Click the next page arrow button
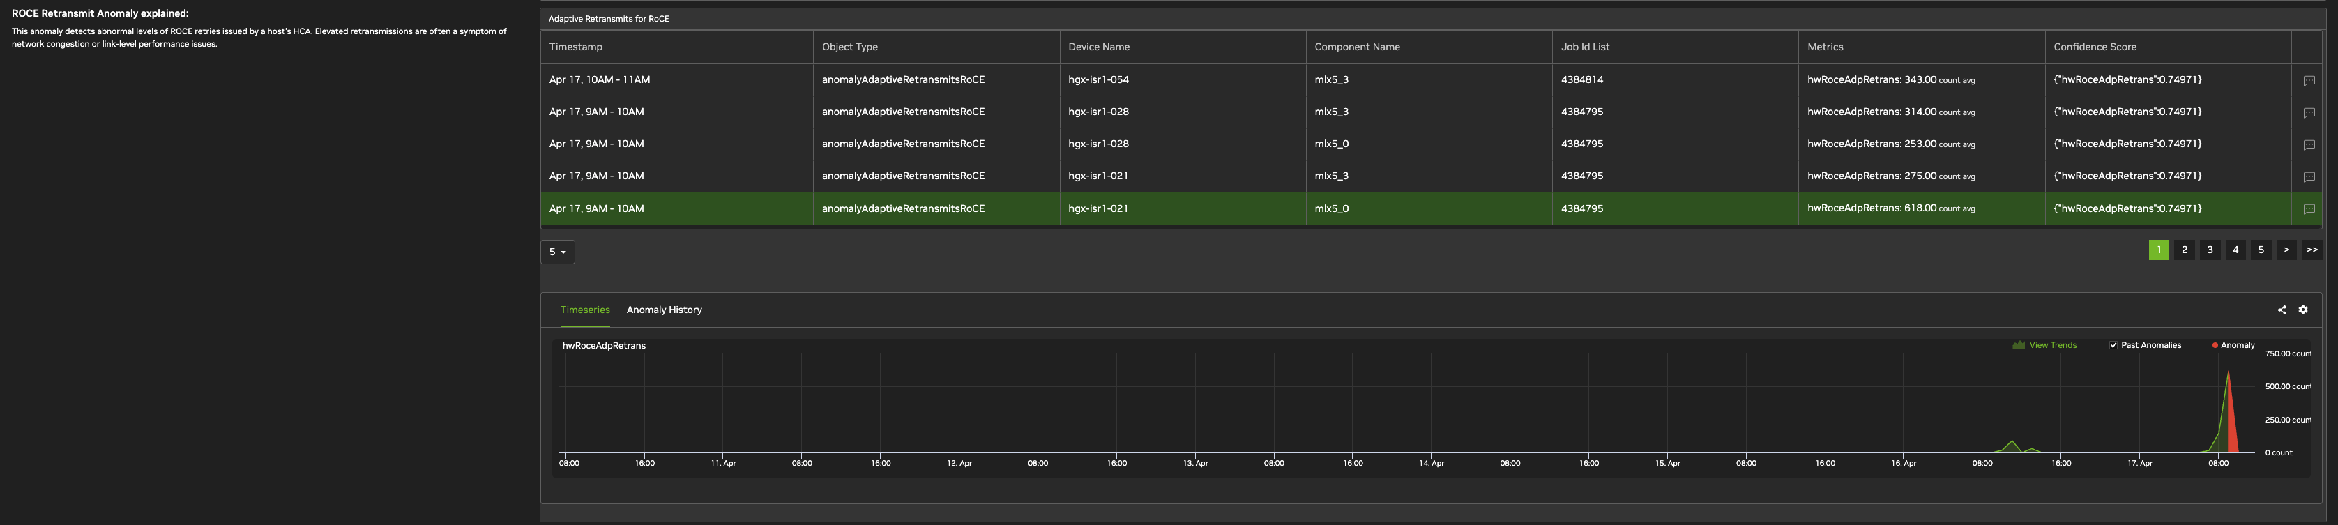2338x525 pixels. click(2286, 250)
